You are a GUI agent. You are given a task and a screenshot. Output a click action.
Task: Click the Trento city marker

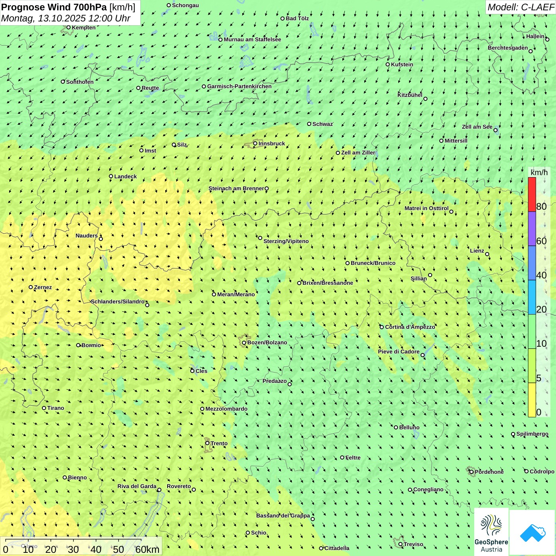[207, 443]
